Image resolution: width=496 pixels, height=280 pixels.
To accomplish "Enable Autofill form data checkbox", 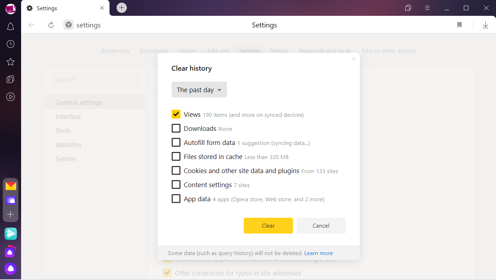I will (176, 142).
